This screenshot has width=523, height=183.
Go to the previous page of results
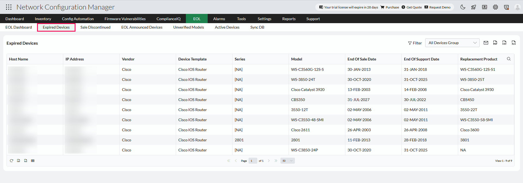[236, 161]
